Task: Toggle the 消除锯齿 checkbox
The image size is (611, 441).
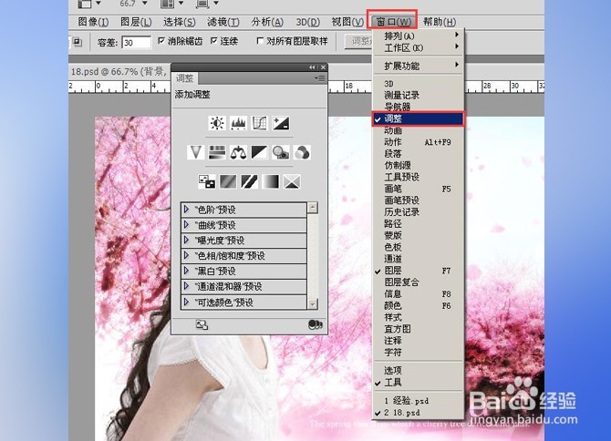Action: pyautogui.click(x=161, y=40)
